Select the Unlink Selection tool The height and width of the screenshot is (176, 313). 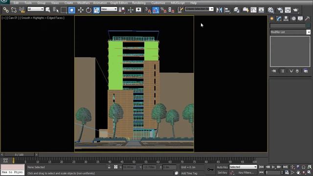click(14, 10)
